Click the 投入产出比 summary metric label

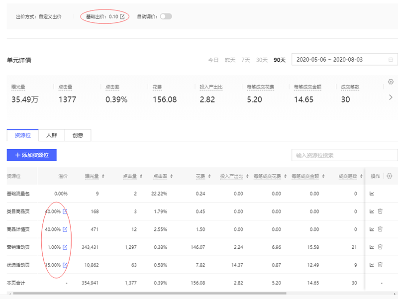(x=211, y=87)
